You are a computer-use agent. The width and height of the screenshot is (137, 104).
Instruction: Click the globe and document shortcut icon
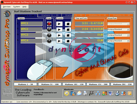111,93
